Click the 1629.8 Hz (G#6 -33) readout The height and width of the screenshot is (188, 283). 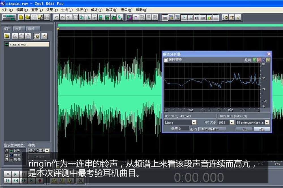244,116
